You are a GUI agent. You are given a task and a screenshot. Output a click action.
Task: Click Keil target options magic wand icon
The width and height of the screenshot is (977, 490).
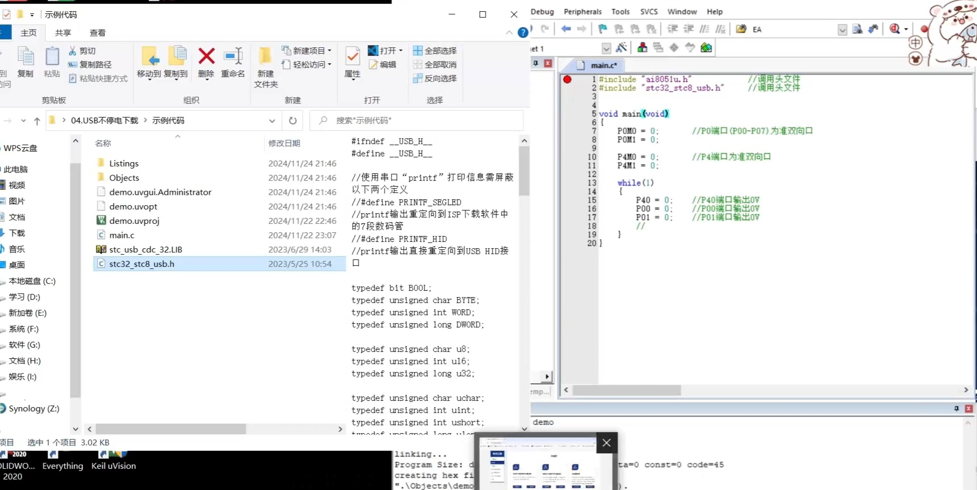(x=621, y=48)
